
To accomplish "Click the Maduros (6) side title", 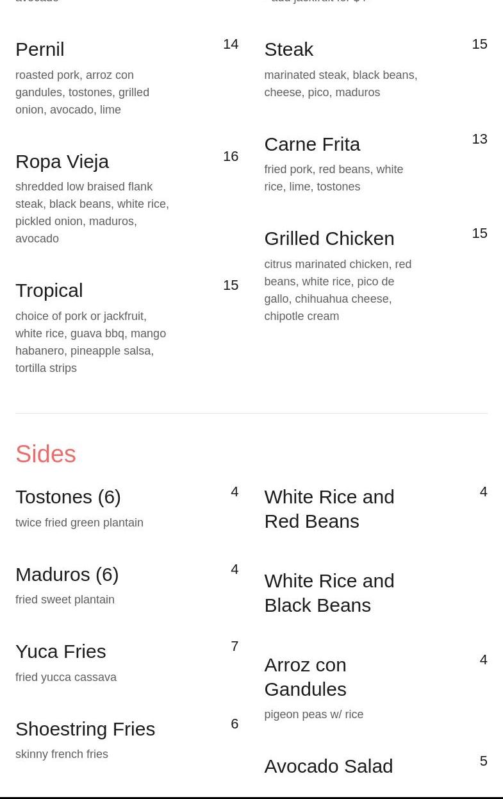I will click(67, 575).
